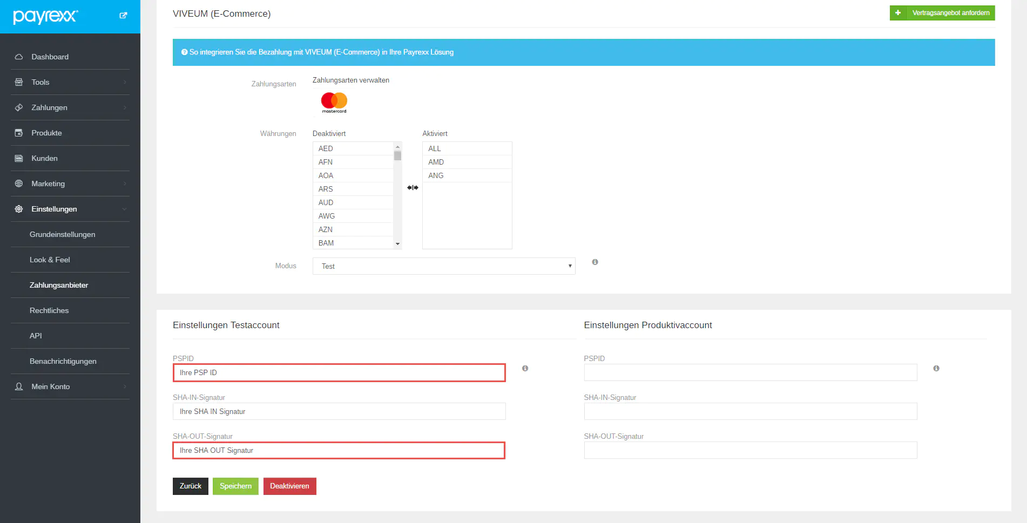The width and height of the screenshot is (1027, 523).
Task: Click info icon beside Produktivaccount PSPID field
Action: (x=936, y=369)
